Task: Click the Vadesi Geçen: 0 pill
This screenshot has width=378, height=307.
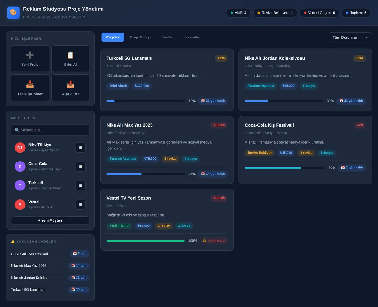Action: [x=319, y=13]
